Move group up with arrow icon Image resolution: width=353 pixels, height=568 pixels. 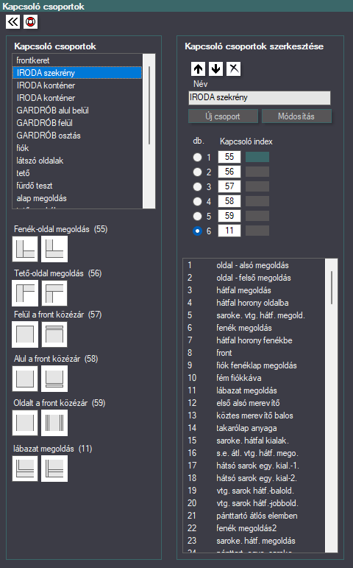(199, 69)
